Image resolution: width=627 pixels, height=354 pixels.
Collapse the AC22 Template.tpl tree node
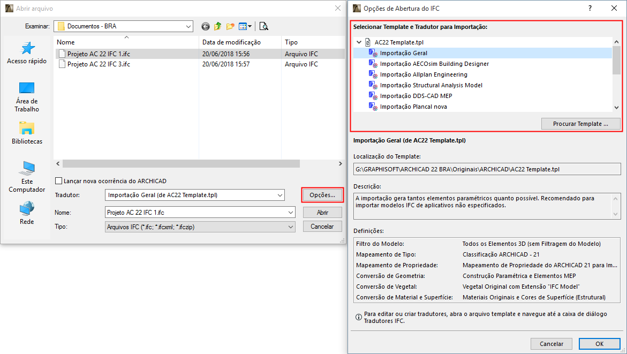[x=359, y=42]
